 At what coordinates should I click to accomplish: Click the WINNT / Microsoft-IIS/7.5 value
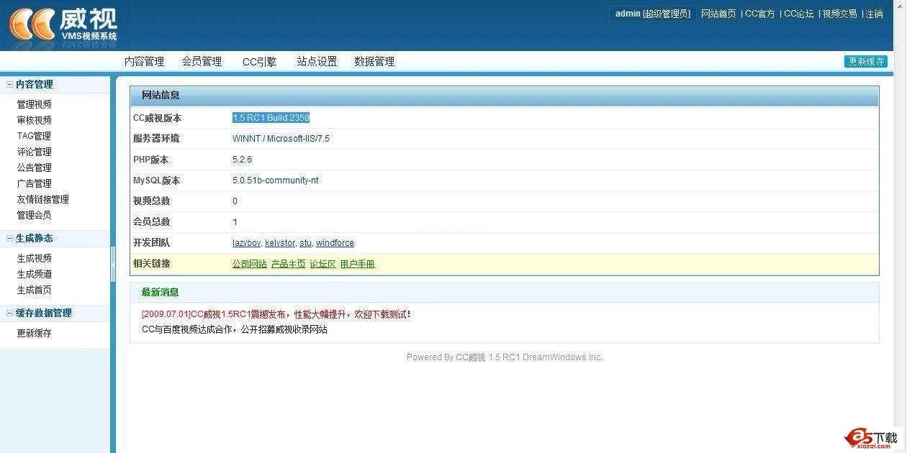coord(281,139)
